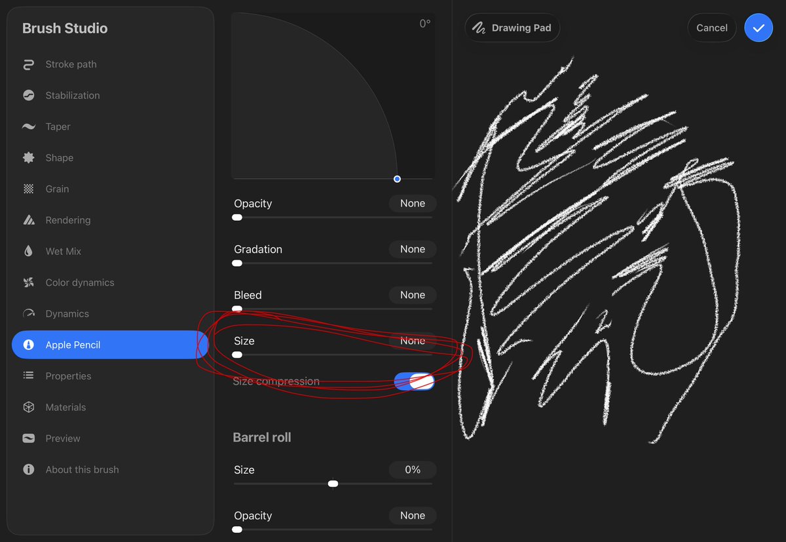786x542 pixels.
Task: Click the Barrel roll Size 0% value
Action: (x=413, y=470)
